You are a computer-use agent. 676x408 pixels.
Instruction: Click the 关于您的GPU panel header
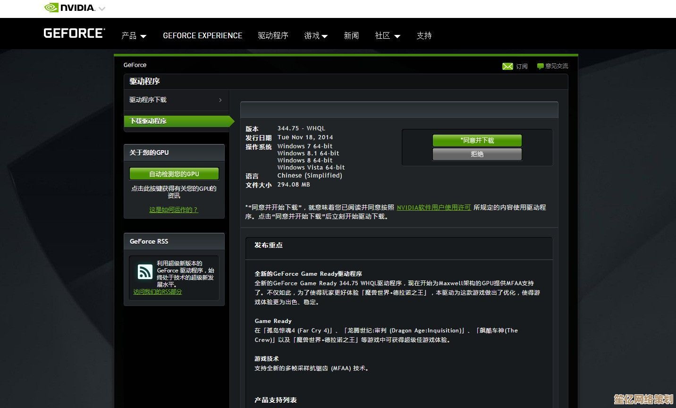(x=174, y=153)
